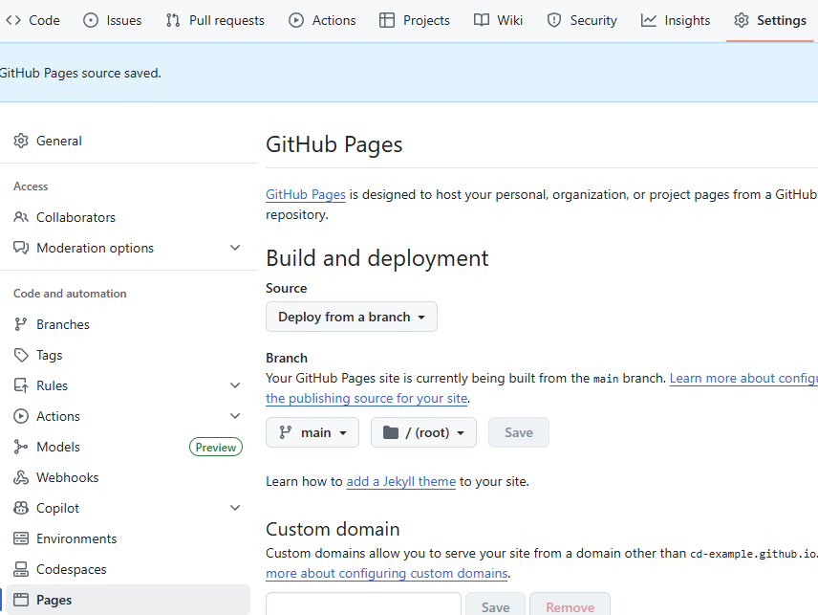This screenshot has width=818, height=615.
Task: Click the Branches git-branch icon in sidebar
Action: pos(21,325)
